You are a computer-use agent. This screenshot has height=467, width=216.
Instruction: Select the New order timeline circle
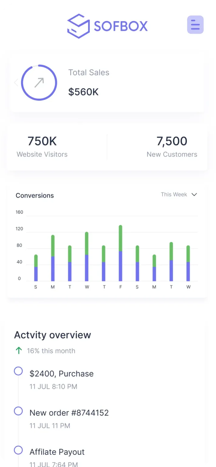[x=19, y=411]
